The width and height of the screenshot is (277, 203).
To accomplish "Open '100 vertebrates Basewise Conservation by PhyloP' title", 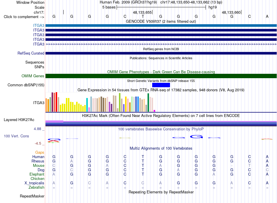I will click(161, 129).
